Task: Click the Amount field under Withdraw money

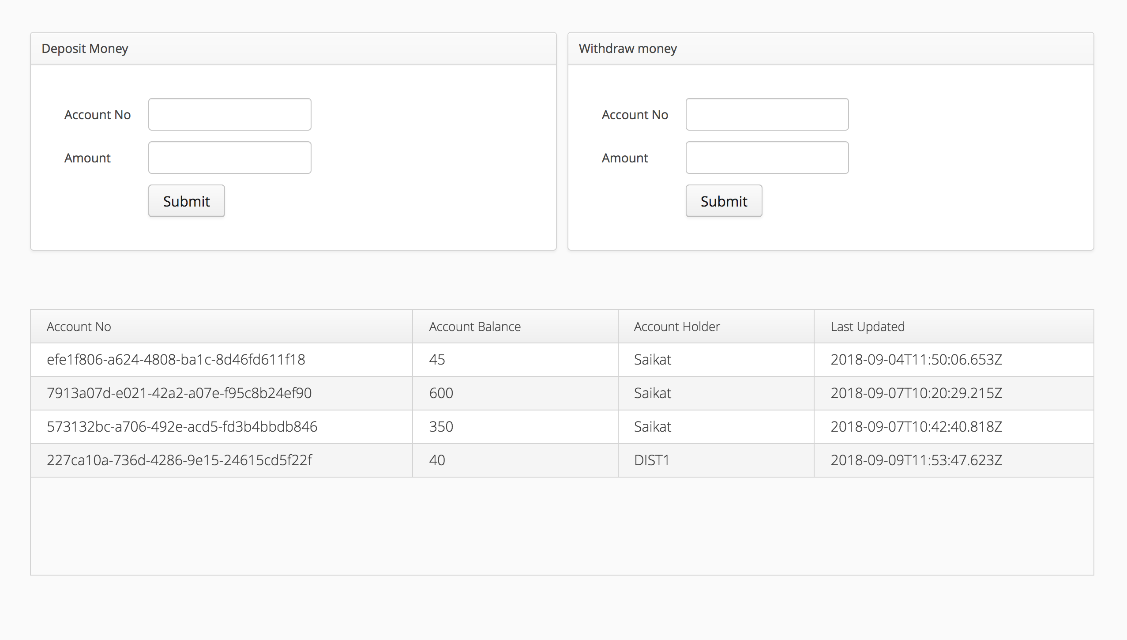Action: (x=766, y=157)
